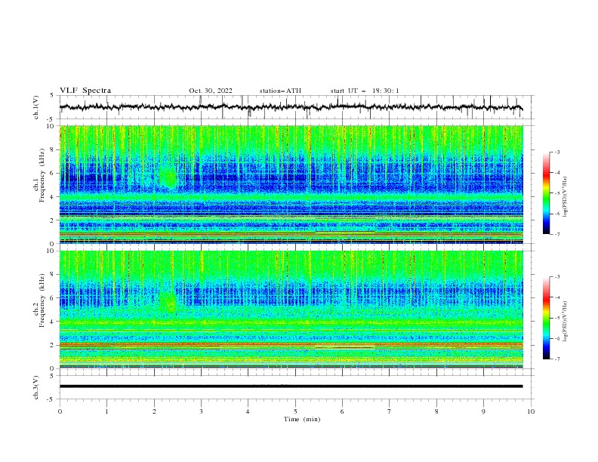The width and height of the screenshot is (598, 462).
Task: Click the 'ch.1(V)' waveform axis label
Action: tap(36, 107)
